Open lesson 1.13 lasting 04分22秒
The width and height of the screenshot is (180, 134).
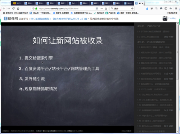pos(155,110)
